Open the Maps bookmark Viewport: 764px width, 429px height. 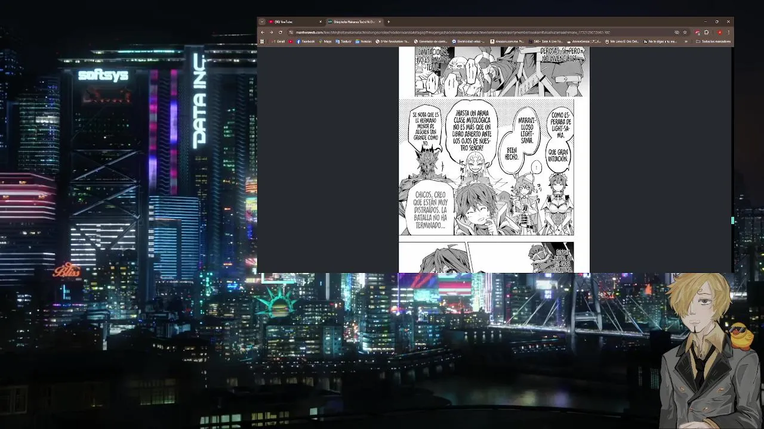[325, 41]
